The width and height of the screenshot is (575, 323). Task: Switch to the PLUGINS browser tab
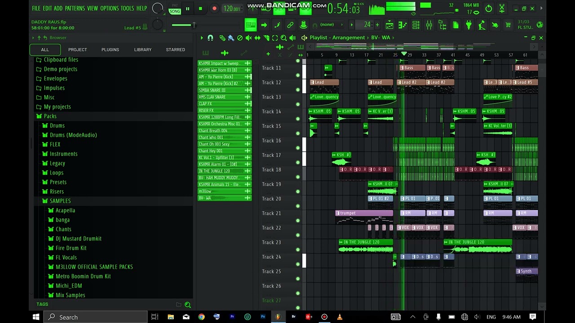(110, 50)
